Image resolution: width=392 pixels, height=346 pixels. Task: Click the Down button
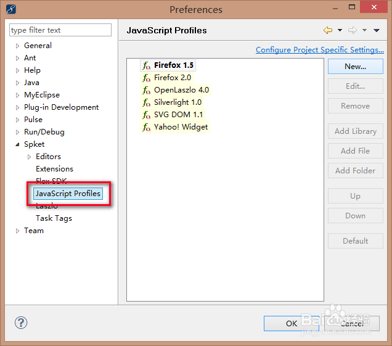tap(356, 216)
